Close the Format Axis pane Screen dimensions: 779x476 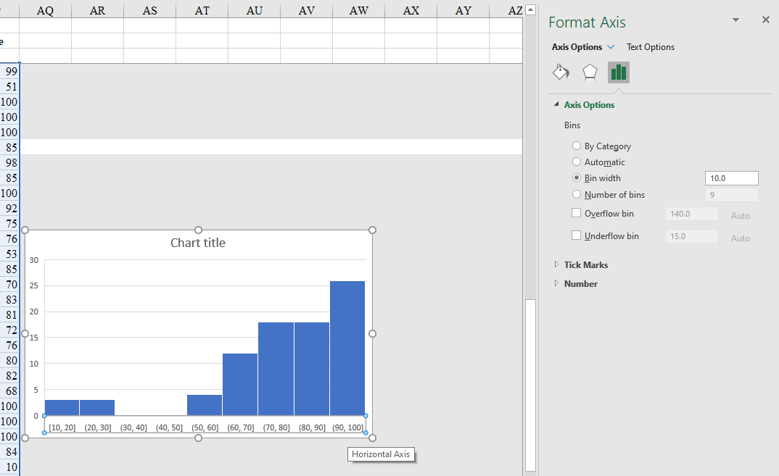click(765, 20)
